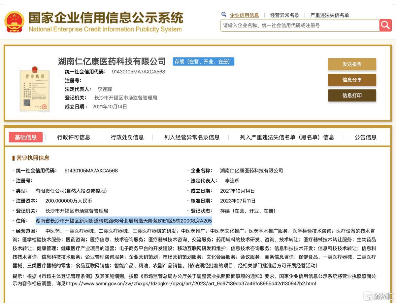This screenshot has width=396, height=303.
Task: Select the 经营异常名录 search tab
Action: (x=284, y=15)
